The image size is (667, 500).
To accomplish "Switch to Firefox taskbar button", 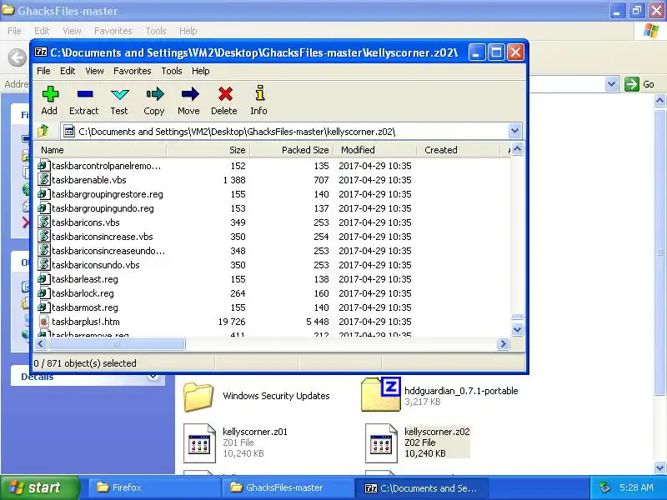I will pos(154,487).
